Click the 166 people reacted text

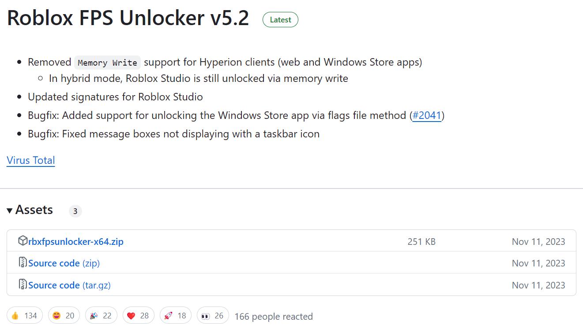pos(273,316)
